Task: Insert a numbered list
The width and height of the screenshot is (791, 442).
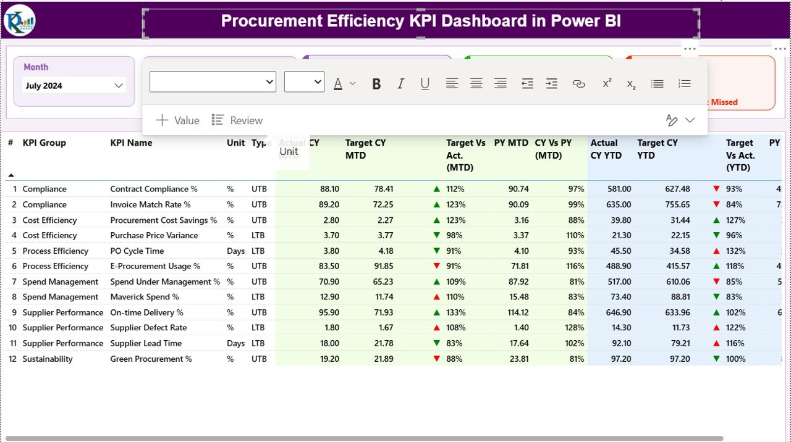Action: tap(684, 84)
